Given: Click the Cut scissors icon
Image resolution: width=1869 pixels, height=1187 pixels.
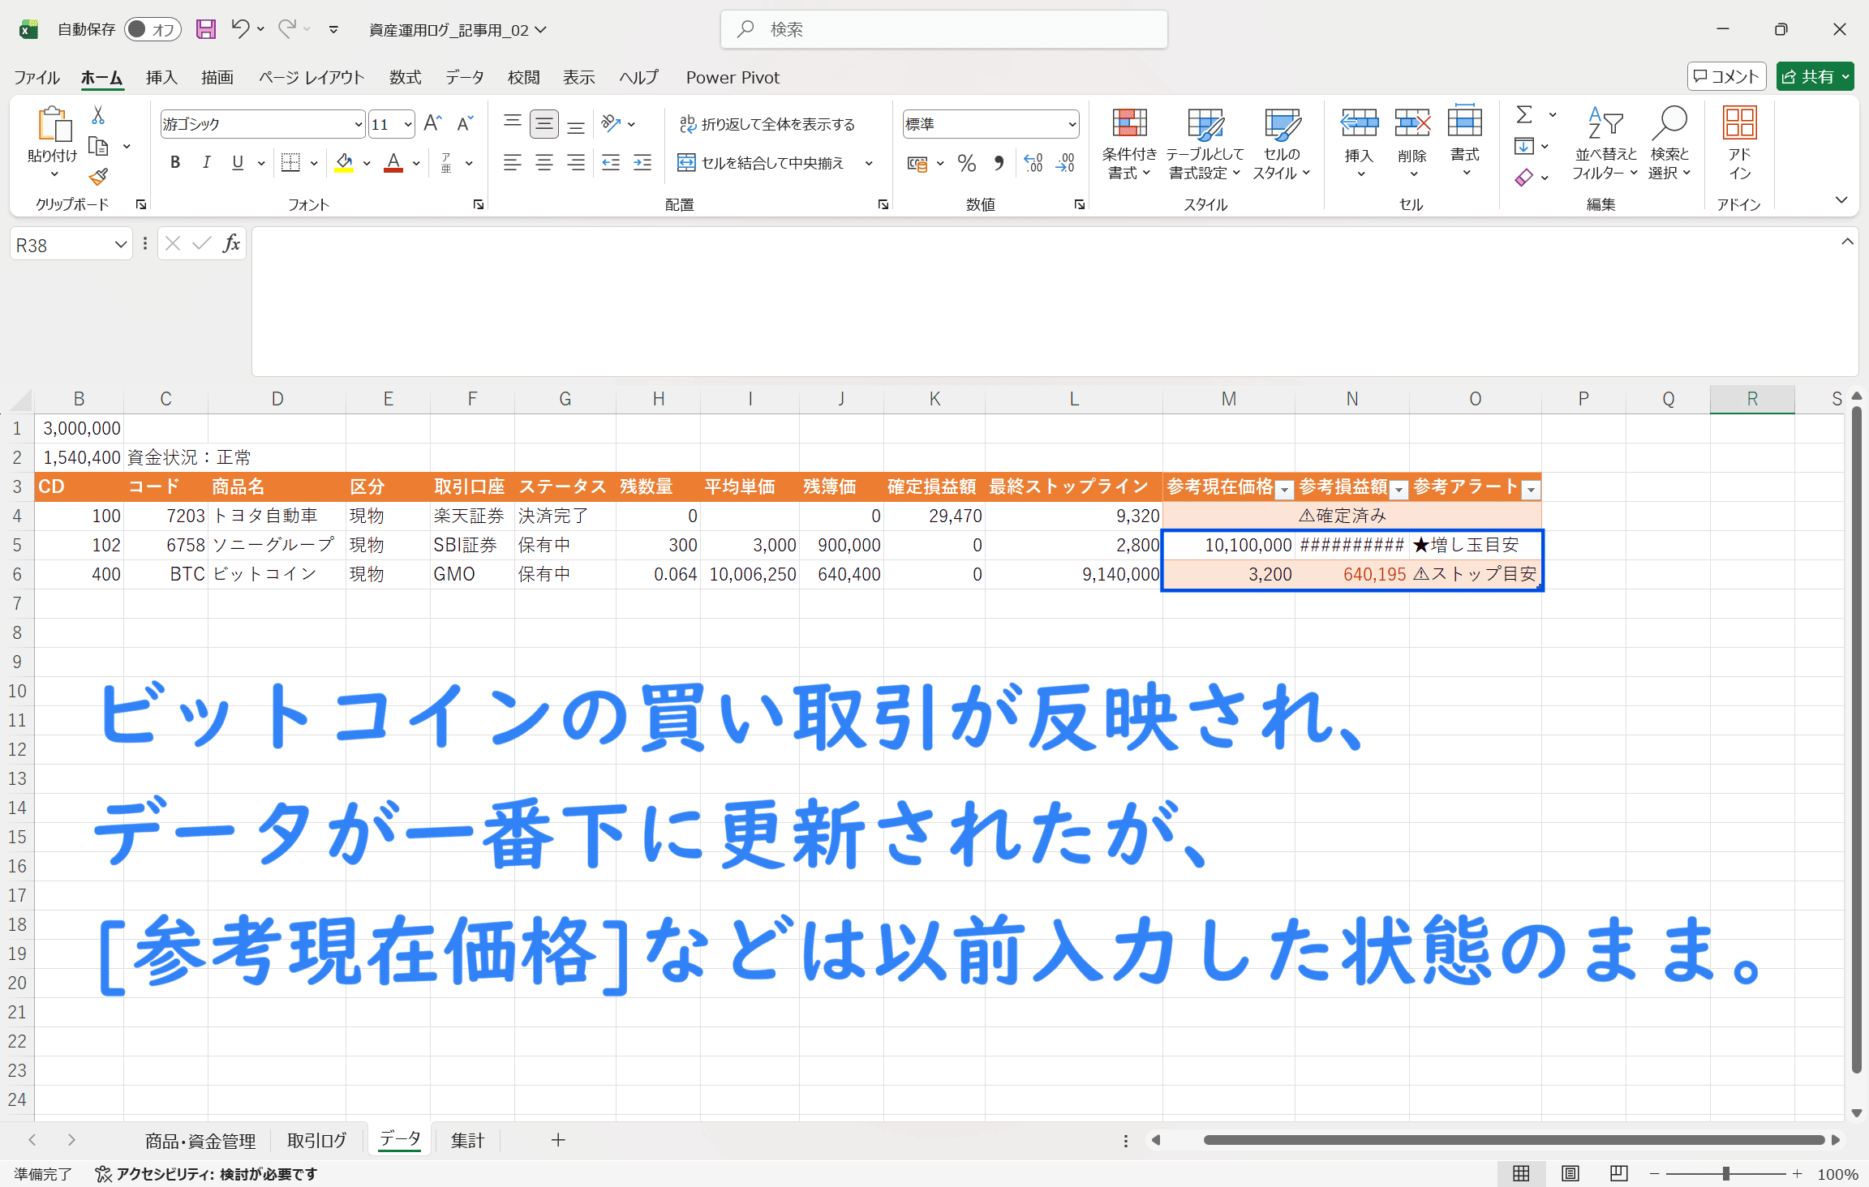Looking at the screenshot, I should [98, 115].
